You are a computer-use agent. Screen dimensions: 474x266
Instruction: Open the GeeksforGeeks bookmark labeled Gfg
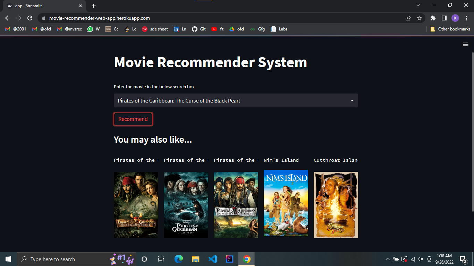pyautogui.click(x=257, y=29)
